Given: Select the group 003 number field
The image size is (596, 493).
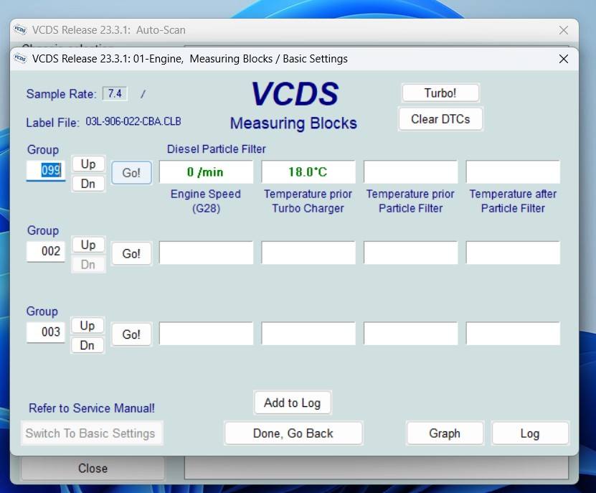Looking at the screenshot, I should pos(46,332).
